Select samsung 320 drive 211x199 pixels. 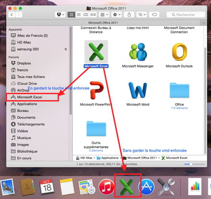pos(25,49)
